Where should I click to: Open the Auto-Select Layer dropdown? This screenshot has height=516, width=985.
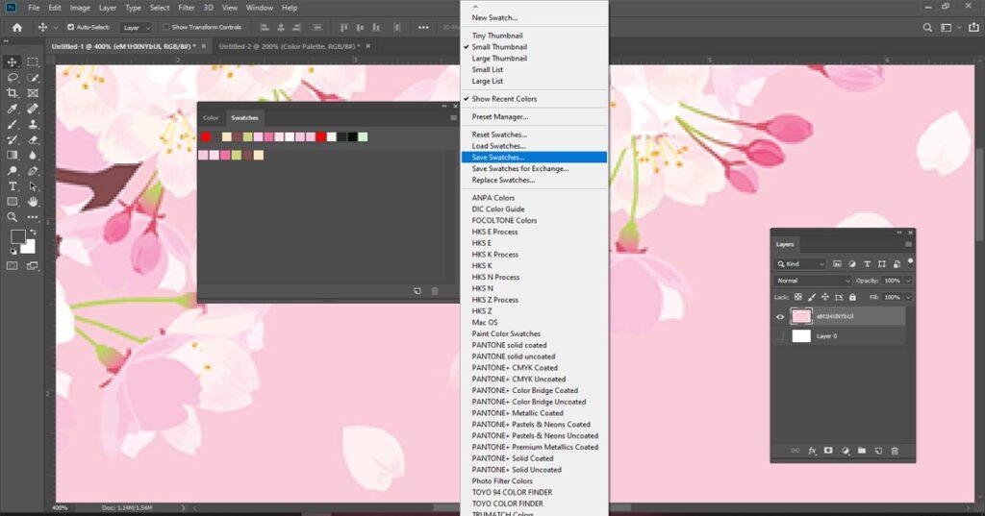tap(136, 28)
